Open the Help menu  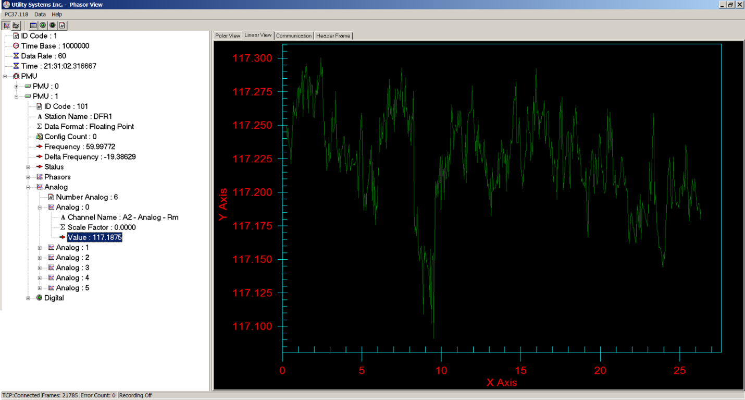[57, 15]
